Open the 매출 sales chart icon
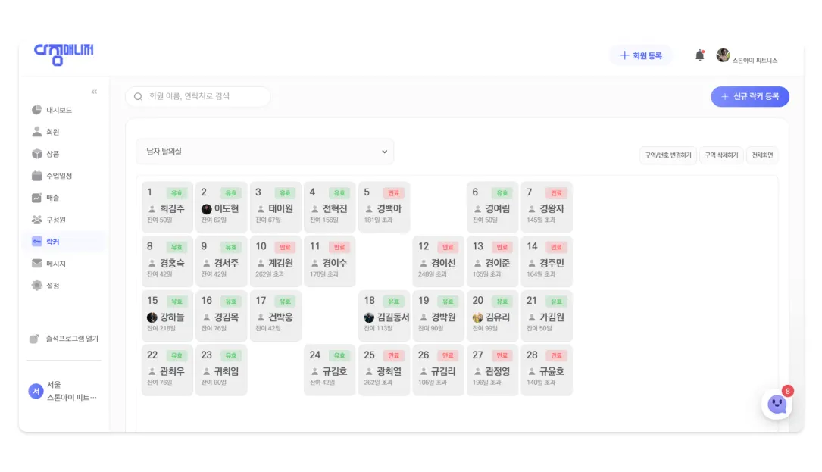This screenshot has height=472, width=822. pyautogui.click(x=36, y=198)
